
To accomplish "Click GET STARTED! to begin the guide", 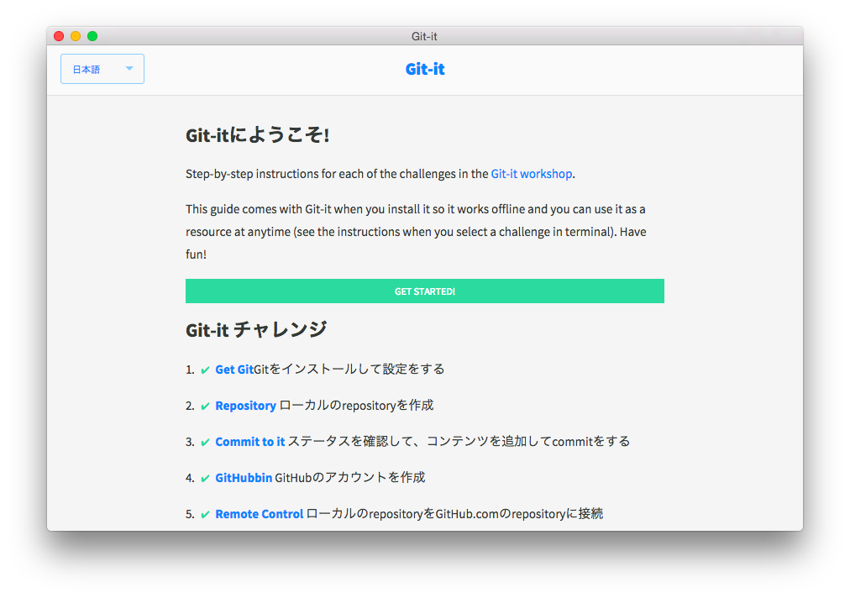I will click(x=424, y=291).
